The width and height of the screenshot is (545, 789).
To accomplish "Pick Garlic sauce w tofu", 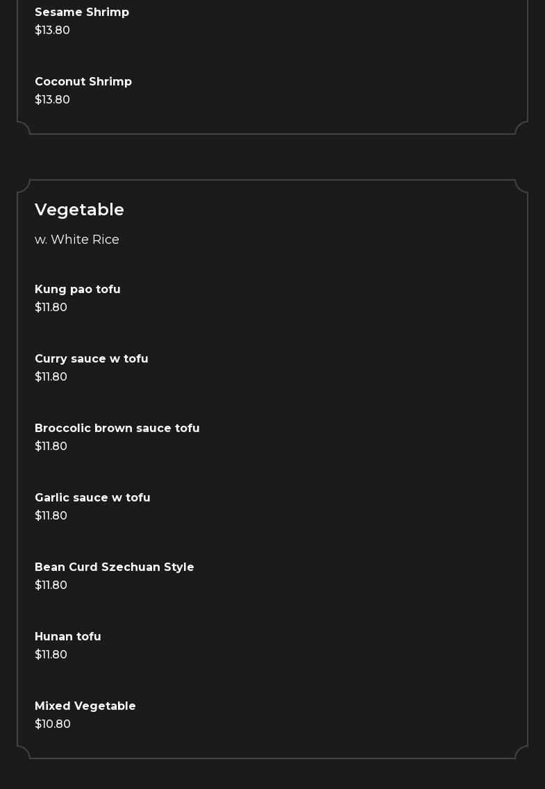I will pos(92,498).
